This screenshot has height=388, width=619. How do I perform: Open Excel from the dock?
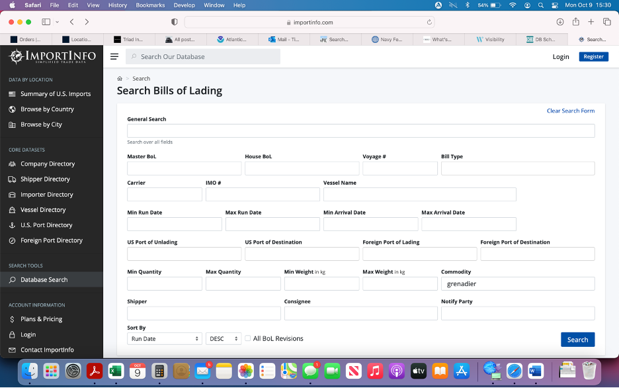coord(116,371)
